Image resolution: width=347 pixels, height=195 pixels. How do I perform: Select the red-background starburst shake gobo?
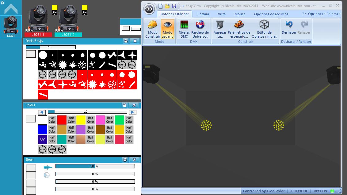point(93,84)
